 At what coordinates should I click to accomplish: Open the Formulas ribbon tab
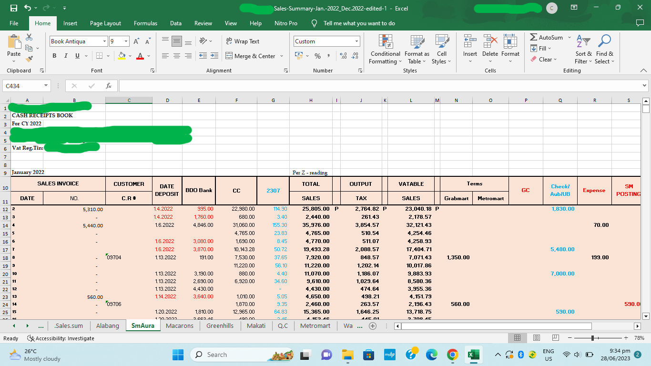[x=145, y=23]
